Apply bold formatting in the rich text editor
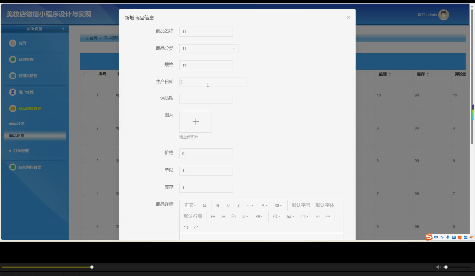This screenshot has height=276, width=475. click(217, 205)
